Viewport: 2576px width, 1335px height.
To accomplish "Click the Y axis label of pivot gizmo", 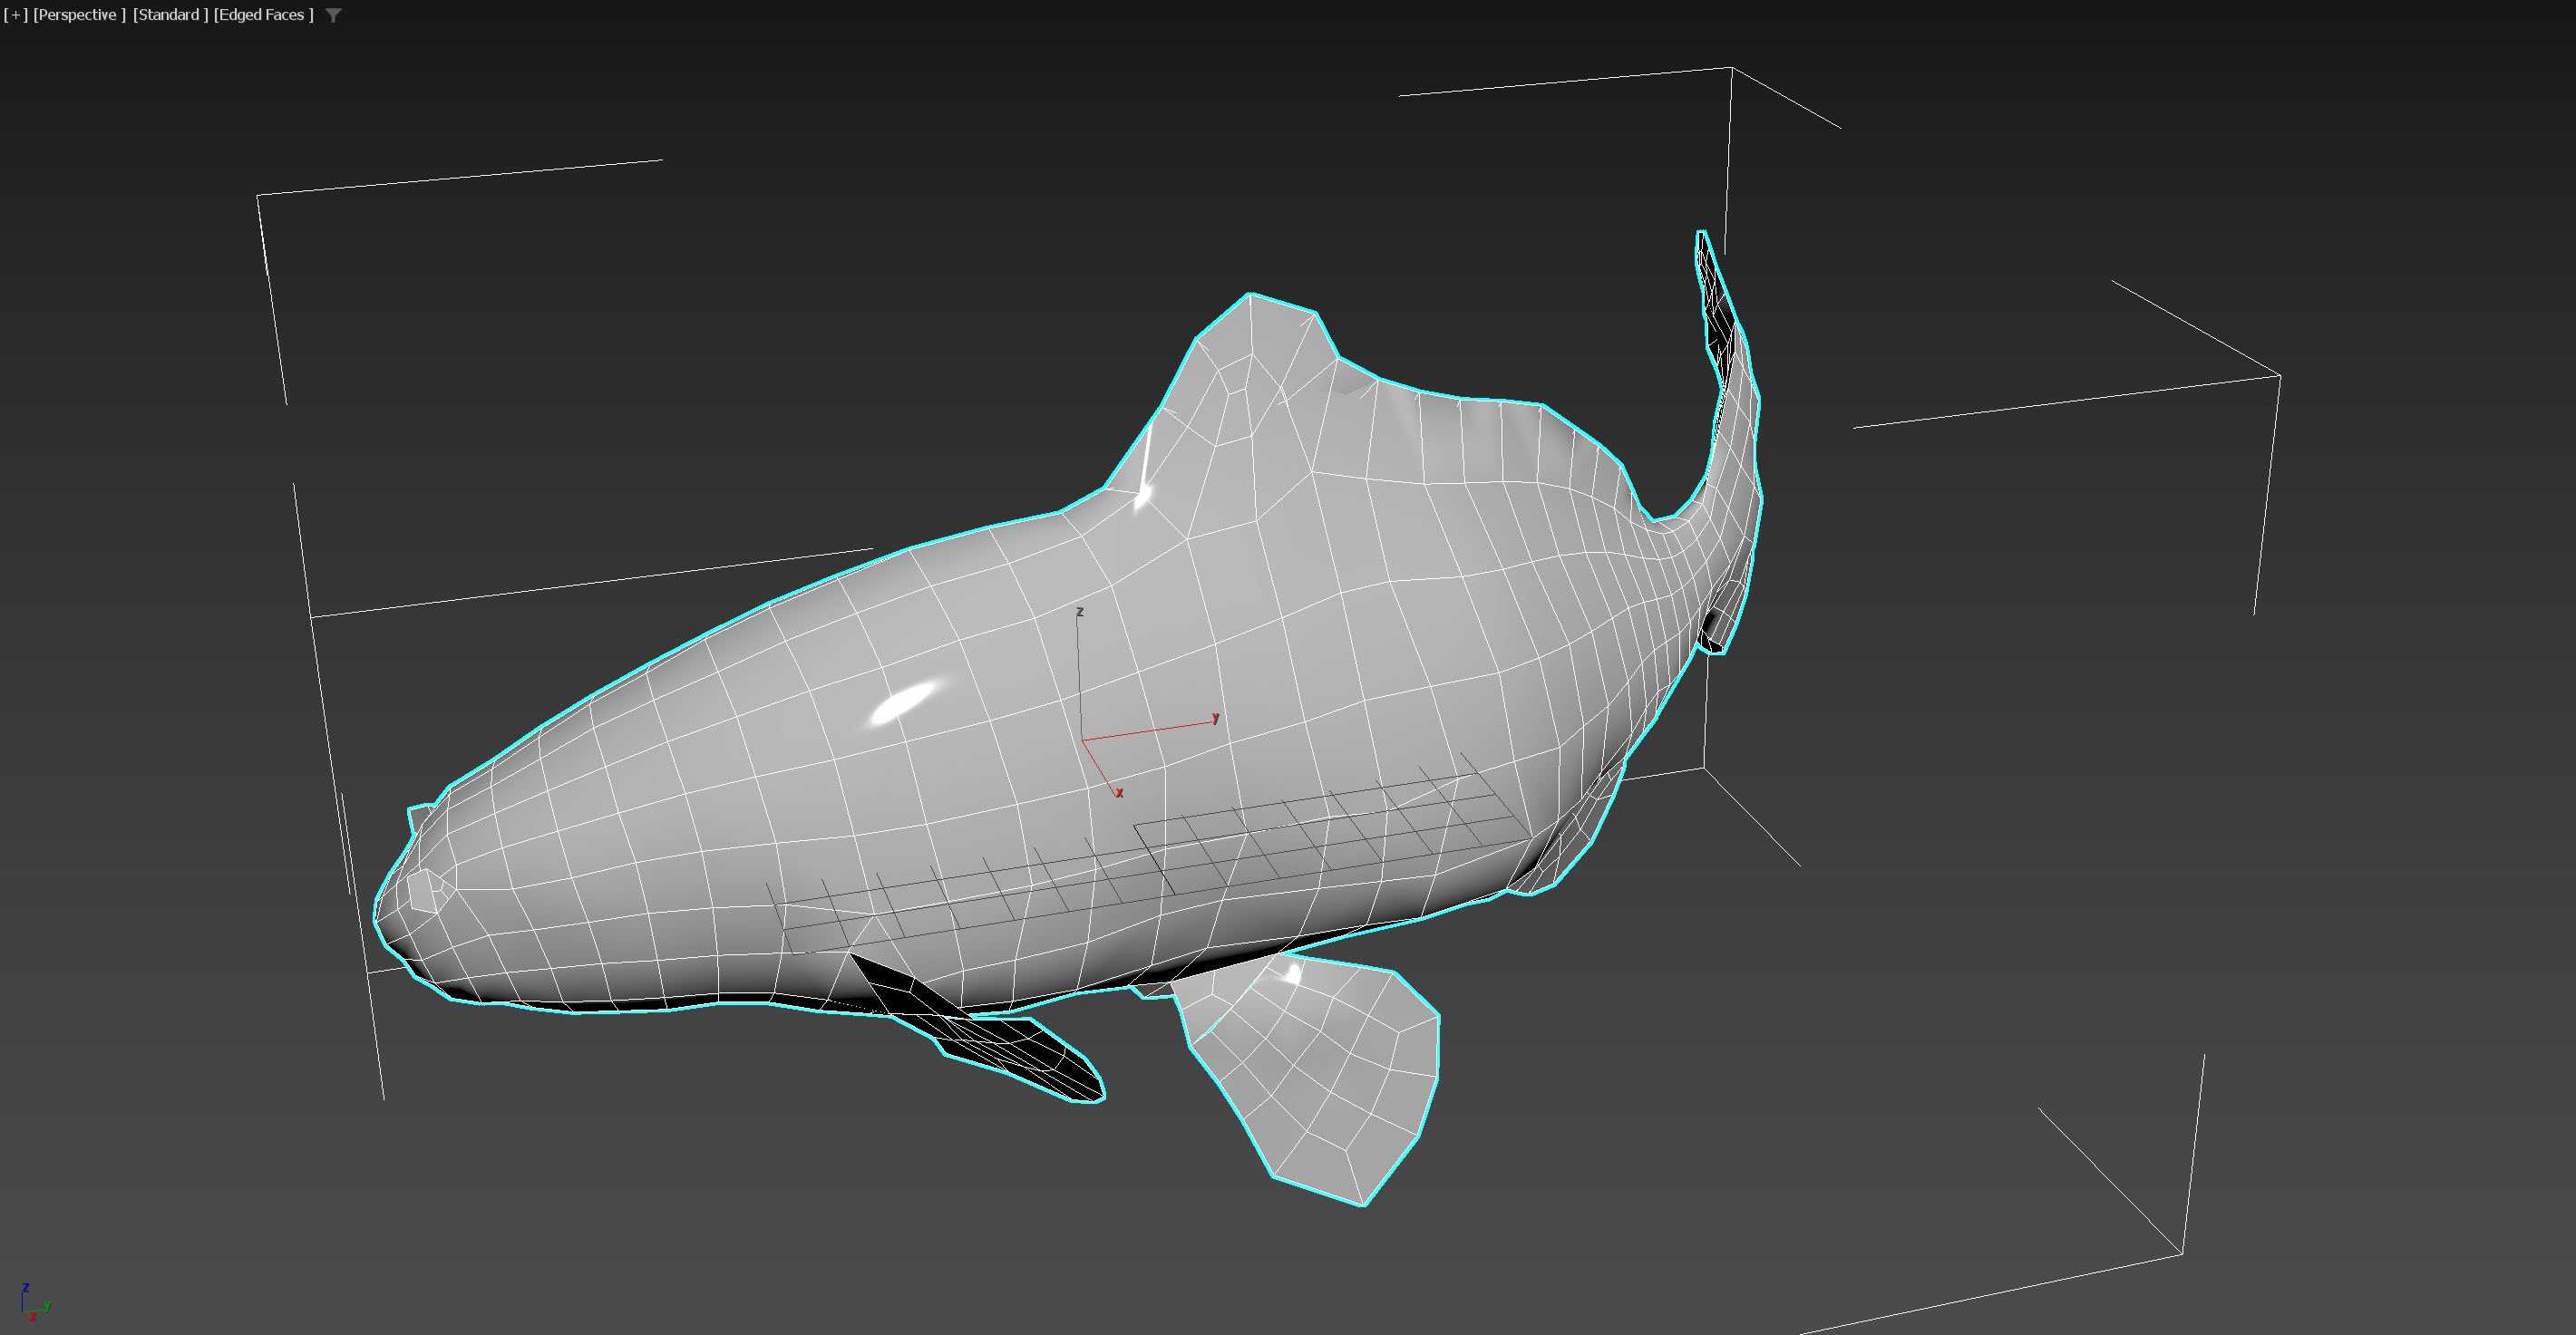I will click(x=1216, y=718).
